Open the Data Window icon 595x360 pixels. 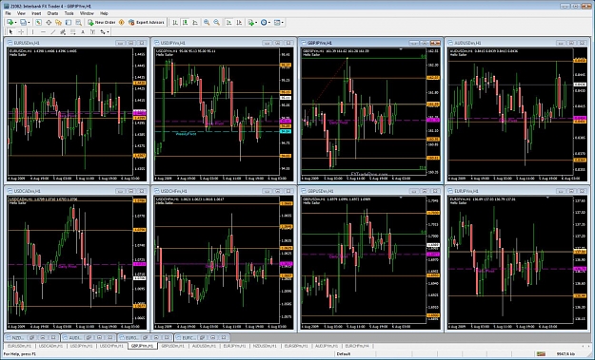tap(49, 23)
